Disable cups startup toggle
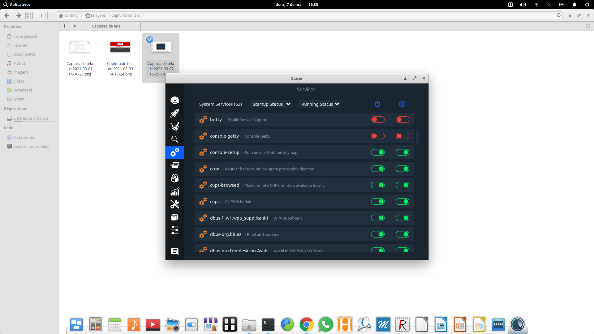594x334 pixels. (x=378, y=202)
